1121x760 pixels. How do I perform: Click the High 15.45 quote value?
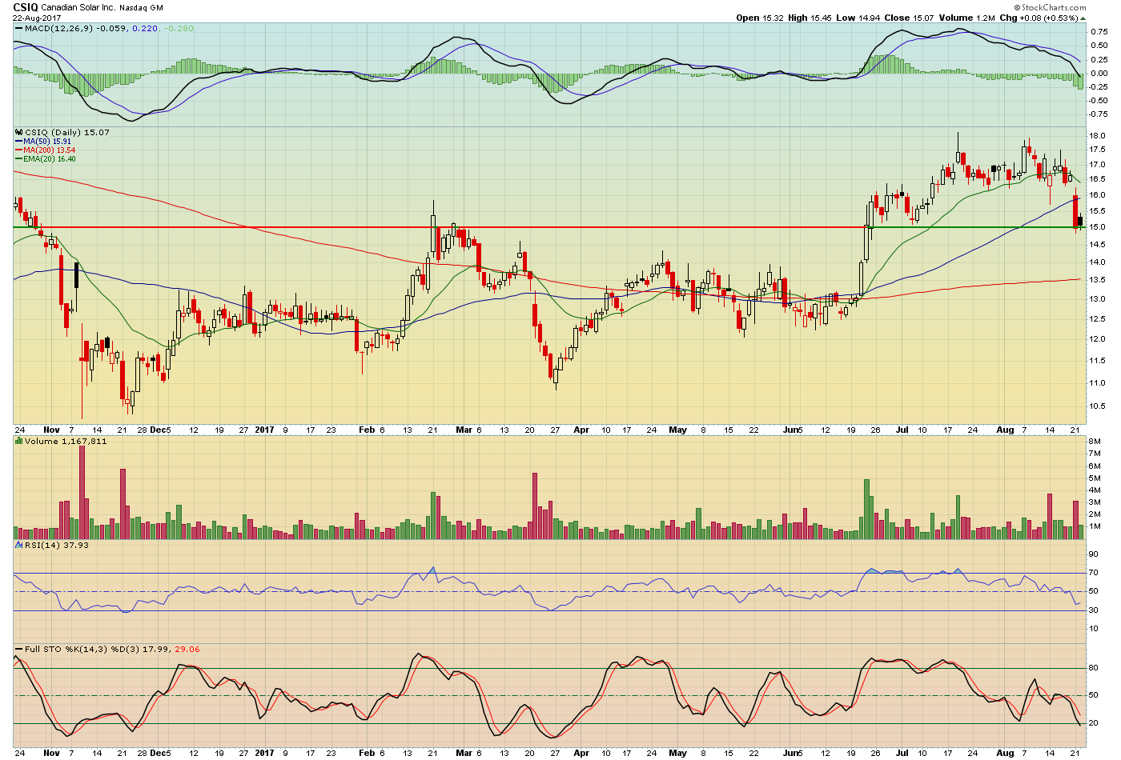pyautogui.click(x=810, y=18)
